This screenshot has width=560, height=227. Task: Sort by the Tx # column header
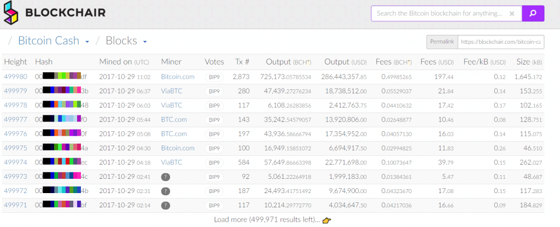tap(242, 62)
